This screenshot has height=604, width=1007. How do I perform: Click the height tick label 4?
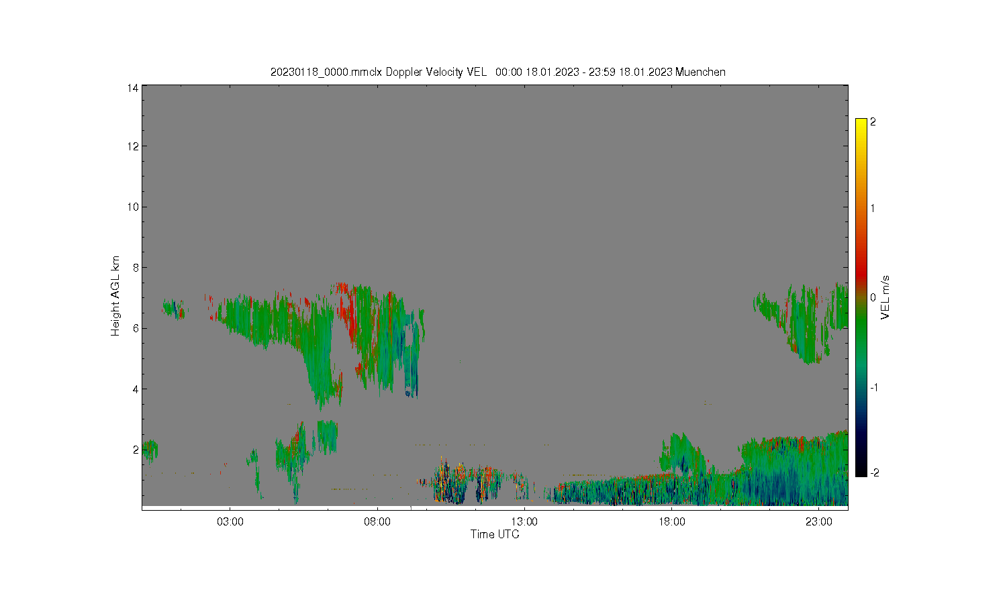[x=136, y=389]
